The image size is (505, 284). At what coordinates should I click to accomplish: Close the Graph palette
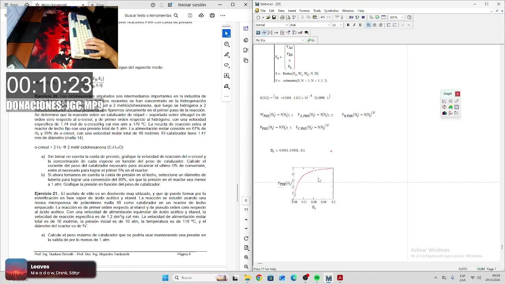pyautogui.click(x=457, y=94)
